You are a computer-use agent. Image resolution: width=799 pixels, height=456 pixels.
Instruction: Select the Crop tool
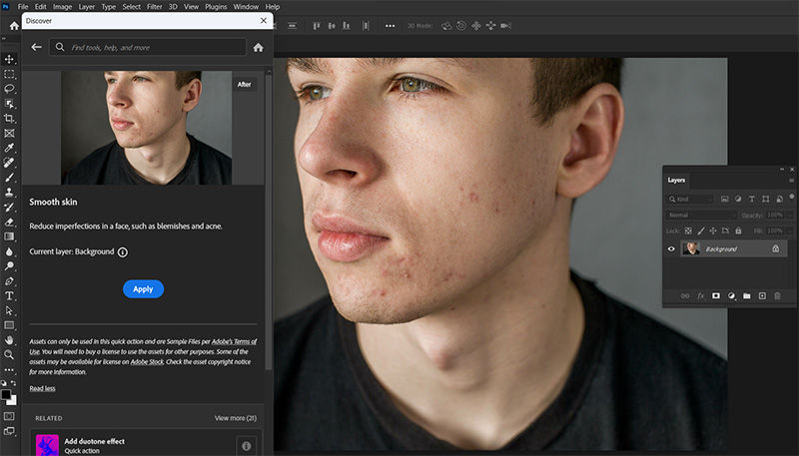tap(10, 118)
